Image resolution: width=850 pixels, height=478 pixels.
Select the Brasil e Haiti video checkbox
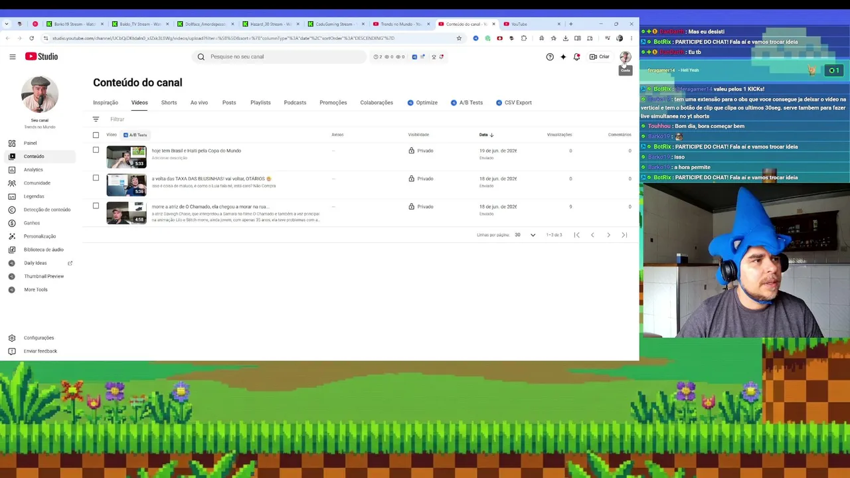click(x=96, y=150)
